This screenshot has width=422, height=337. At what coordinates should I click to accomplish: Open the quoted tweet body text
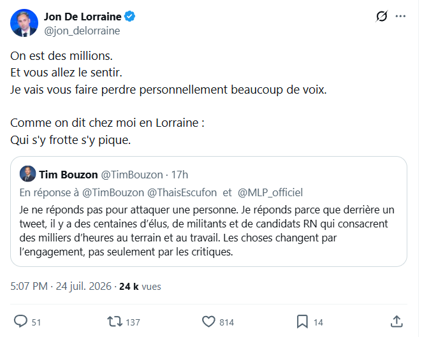click(x=207, y=231)
